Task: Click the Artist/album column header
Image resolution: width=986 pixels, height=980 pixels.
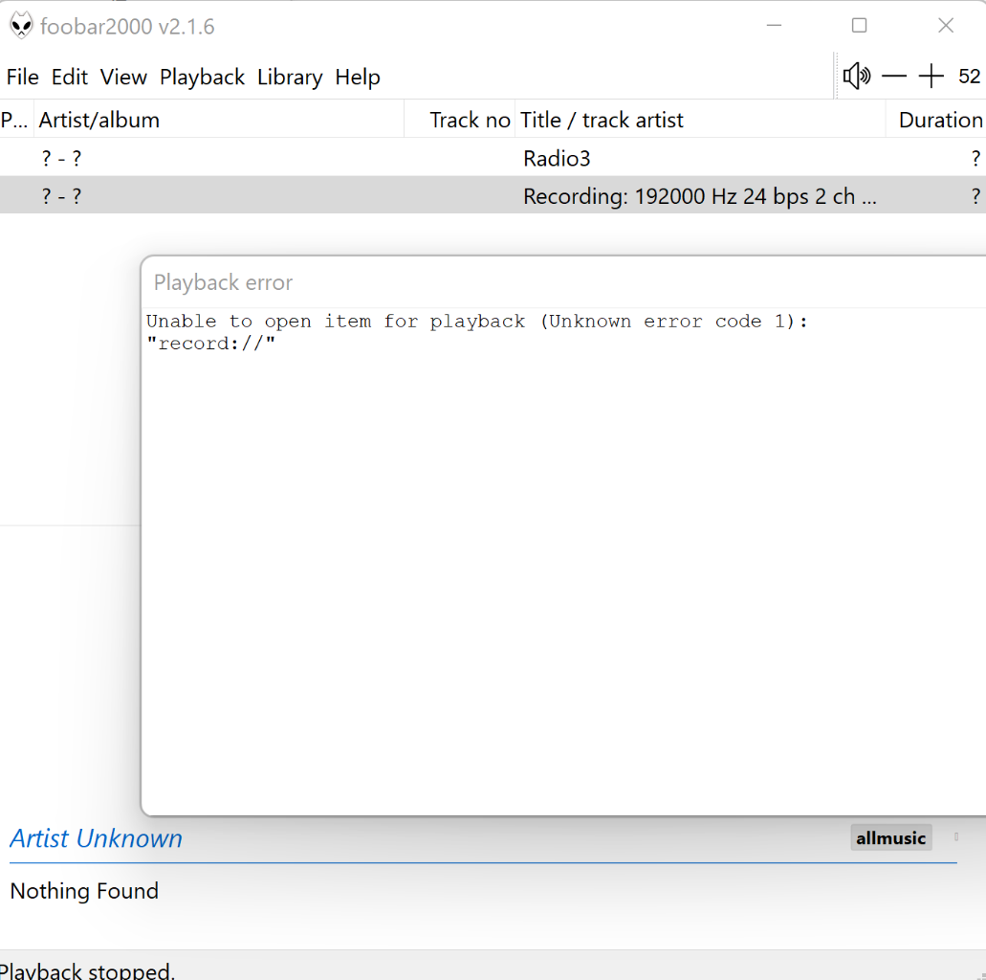Action: [219, 120]
